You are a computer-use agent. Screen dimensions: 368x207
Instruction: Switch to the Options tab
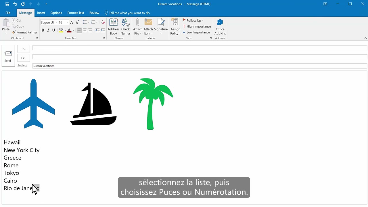pos(56,13)
